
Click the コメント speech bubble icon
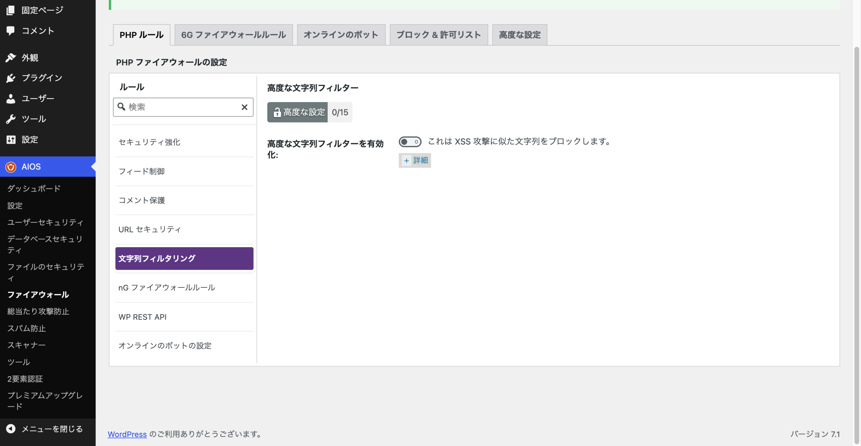pyautogui.click(x=10, y=31)
